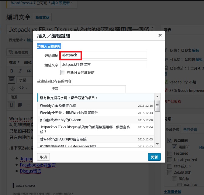Click the visibility eye icon
Viewport: 204px width, 195px height.
click(166, 59)
